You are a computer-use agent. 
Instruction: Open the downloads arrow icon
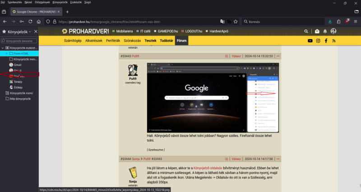(x=330, y=22)
